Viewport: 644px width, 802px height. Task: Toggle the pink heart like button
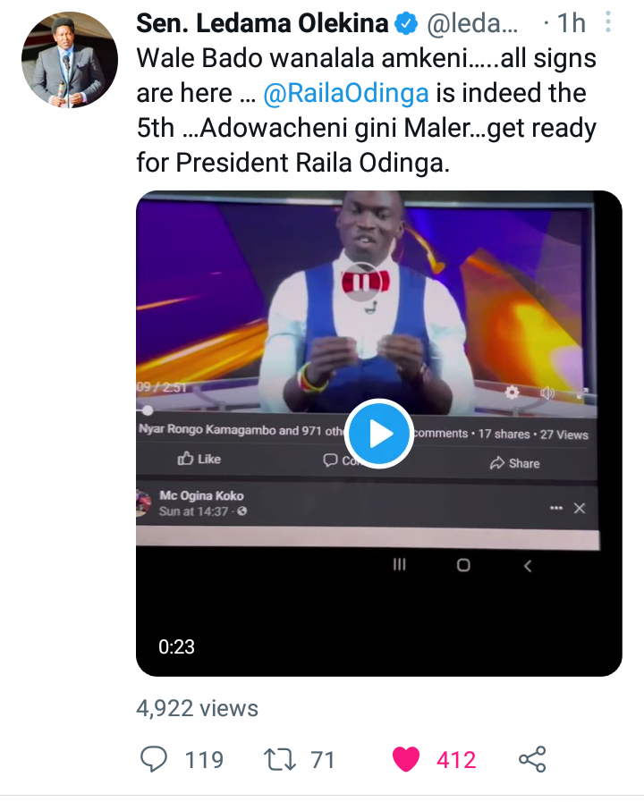coord(406,759)
